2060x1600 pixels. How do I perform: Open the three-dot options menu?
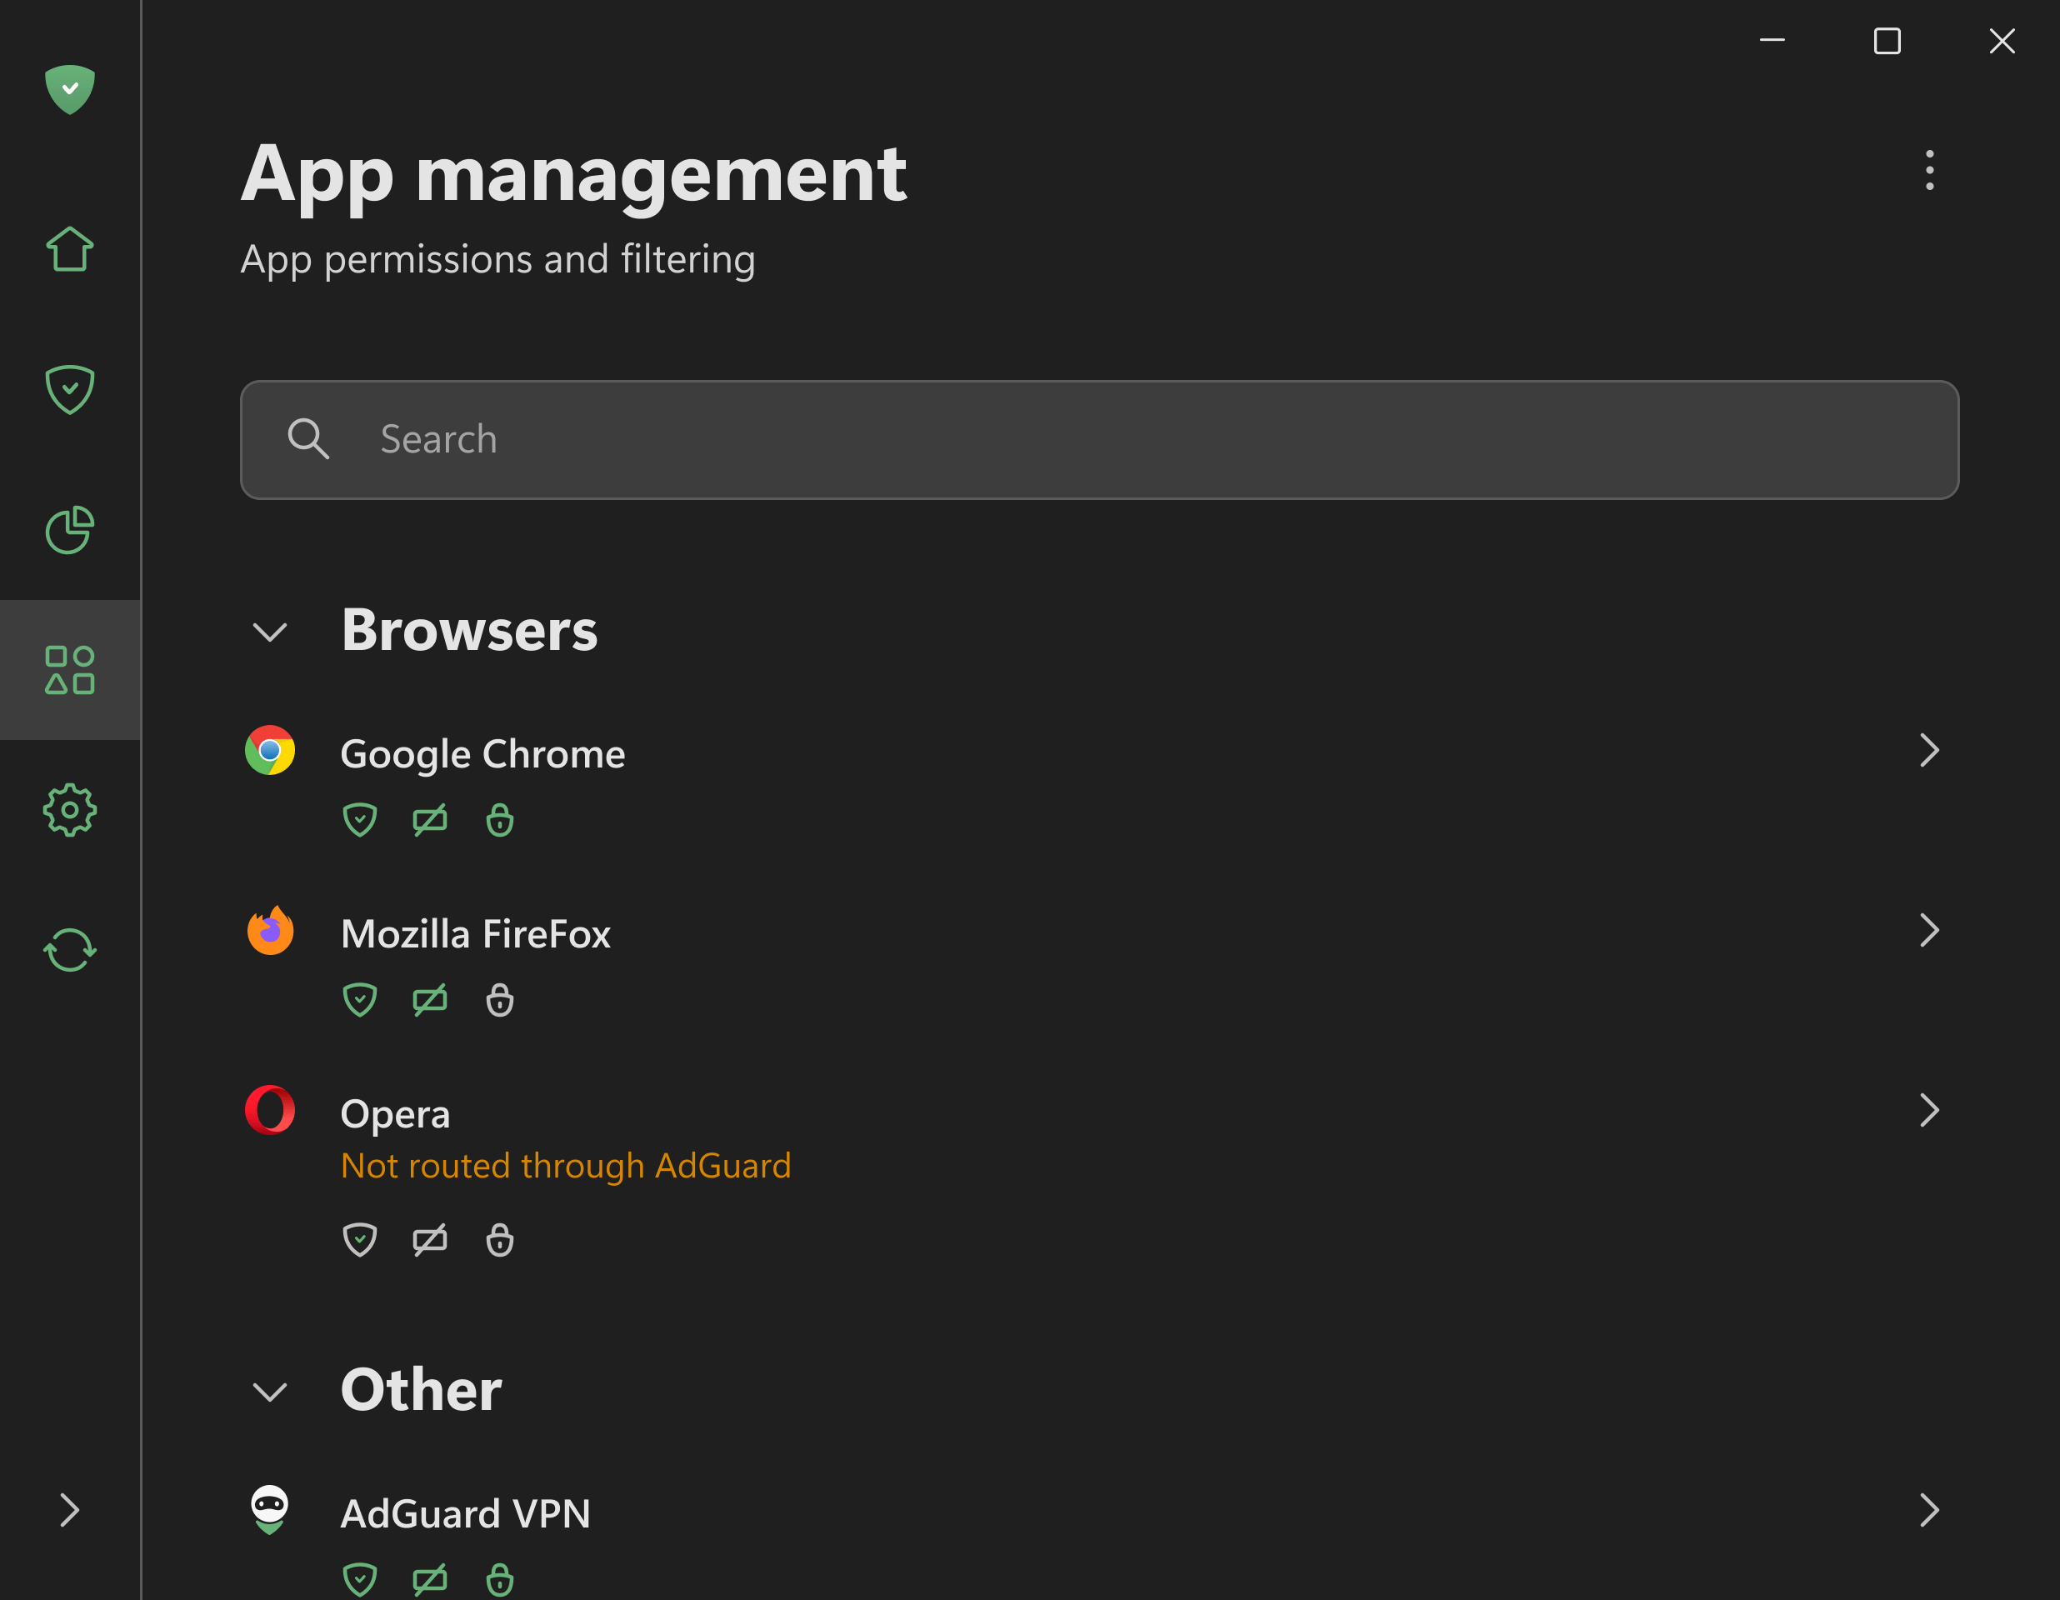(x=1930, y=170)
